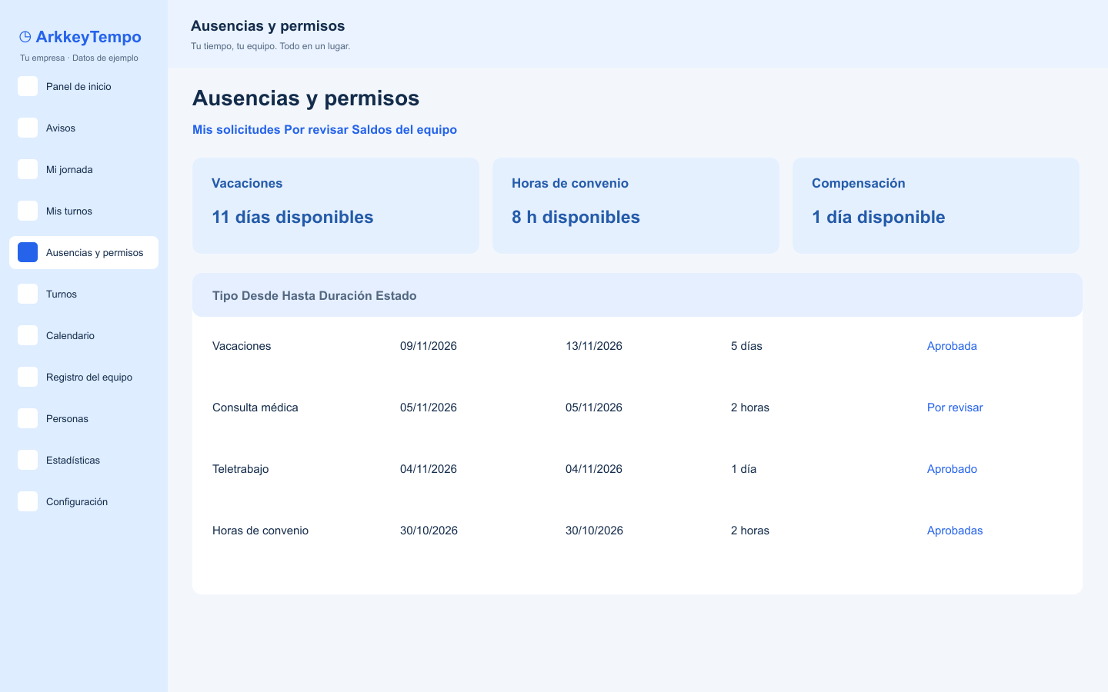Click the 1 día duration cell
Image resolution: width=1108 pixels, height=692 pixels.
(743, 469)
